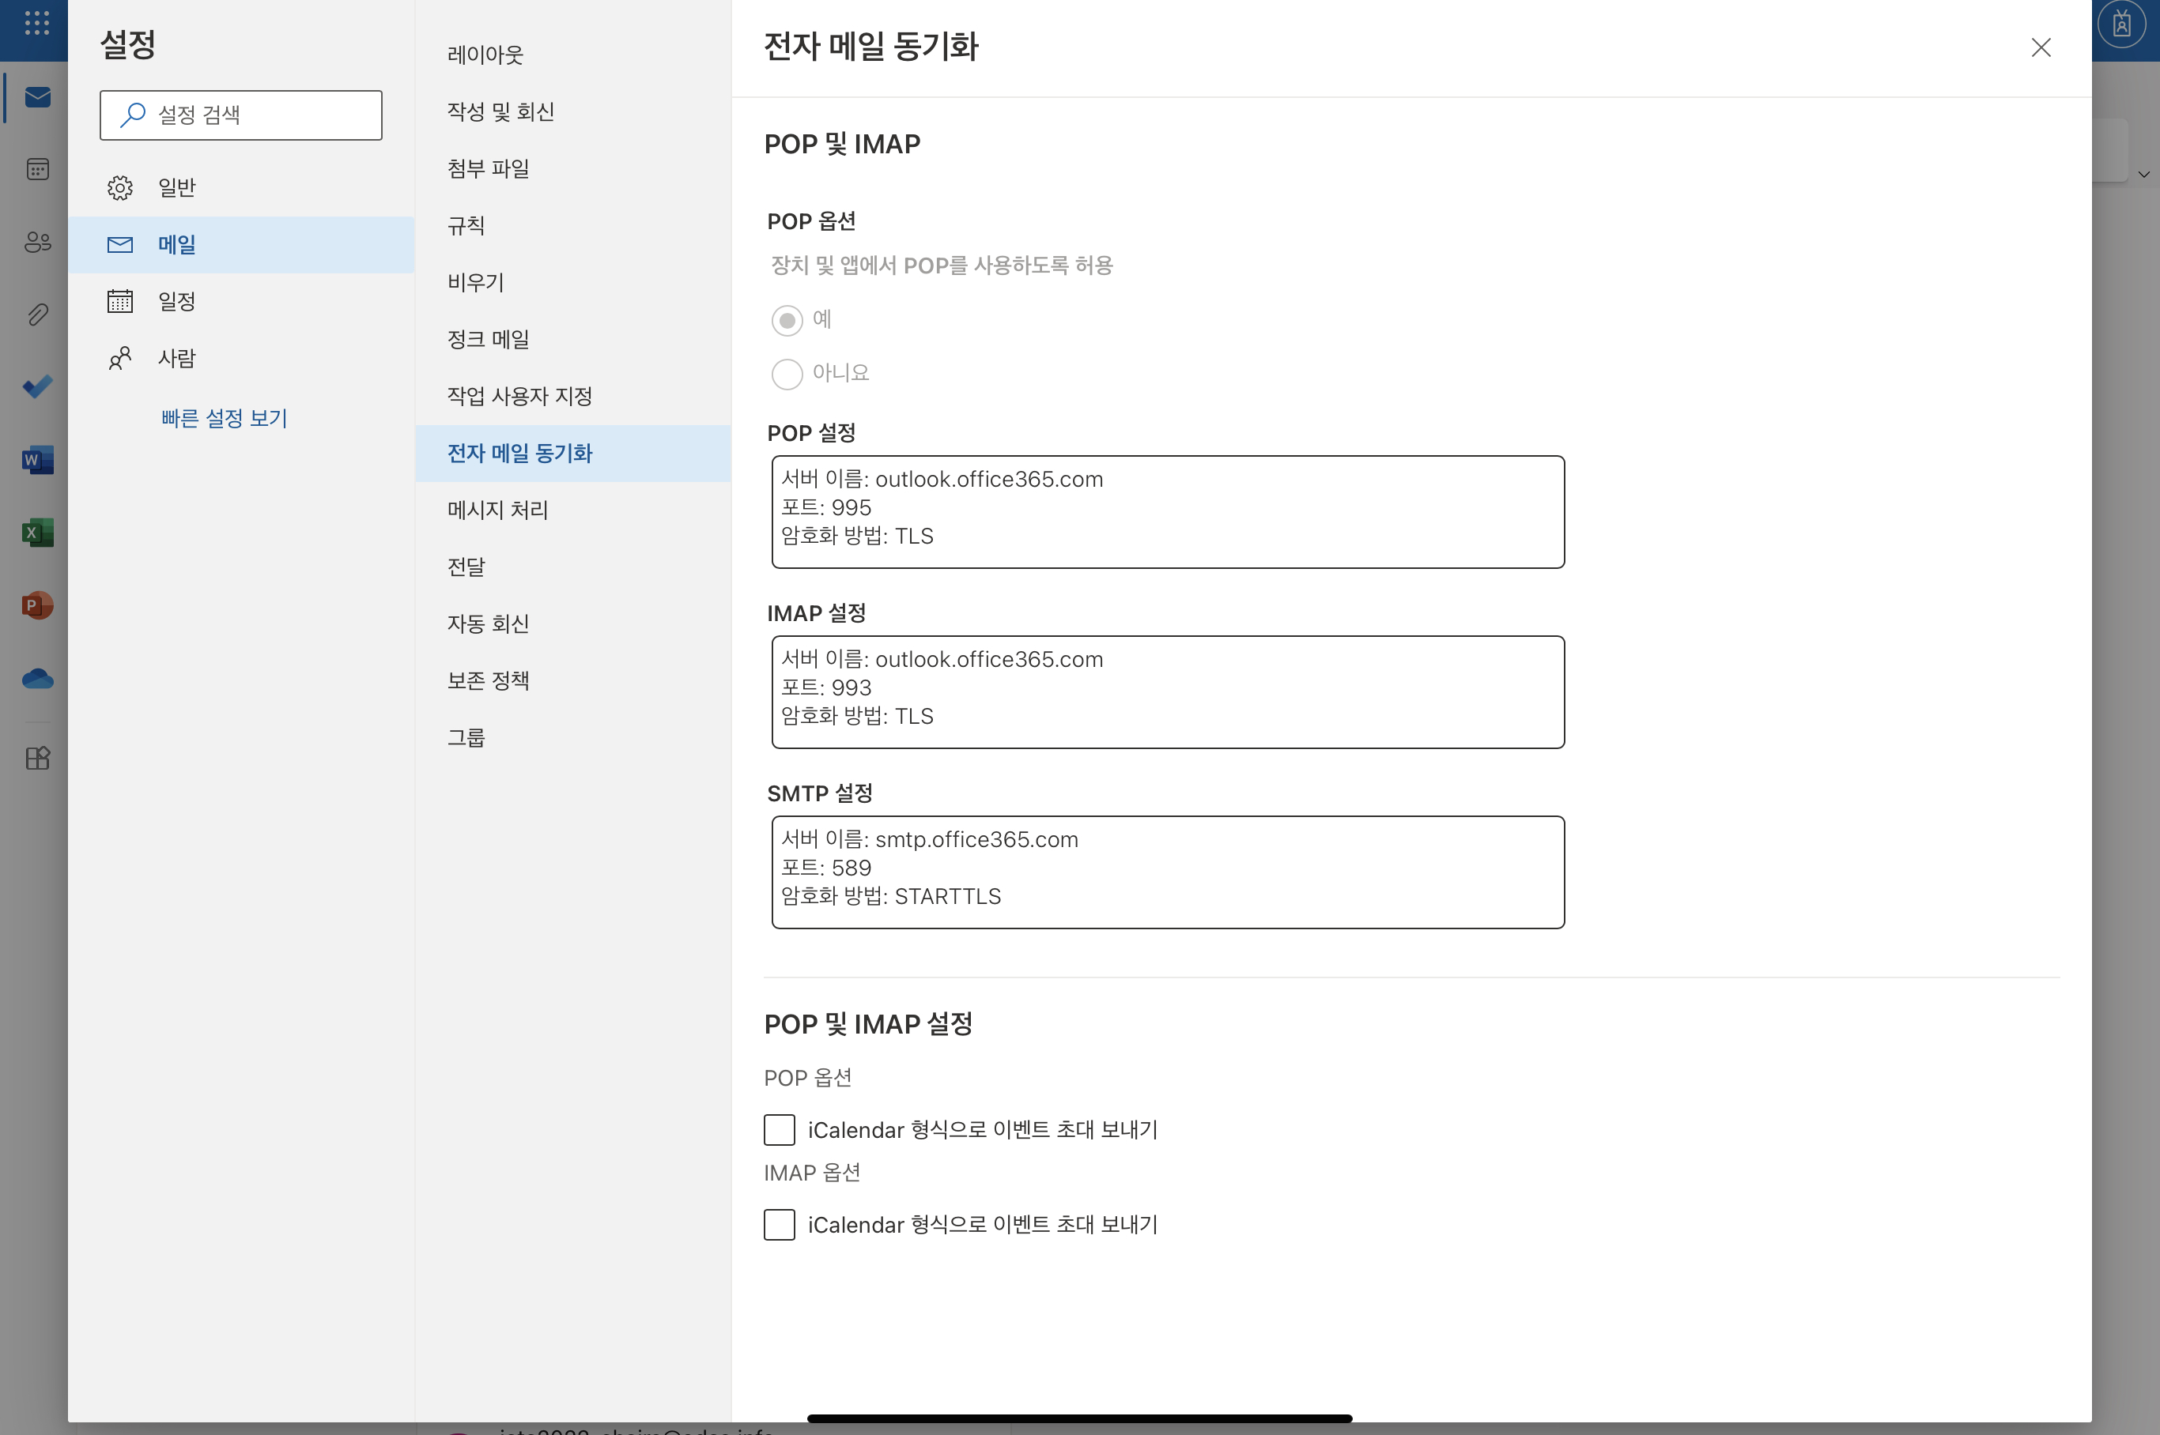Select 규칙 in mail settings list
2160x1435 pixels.
[x=466, y=225]
